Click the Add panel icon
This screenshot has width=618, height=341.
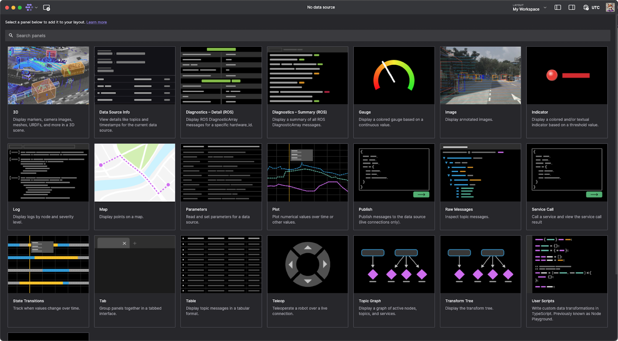point(46,8)
